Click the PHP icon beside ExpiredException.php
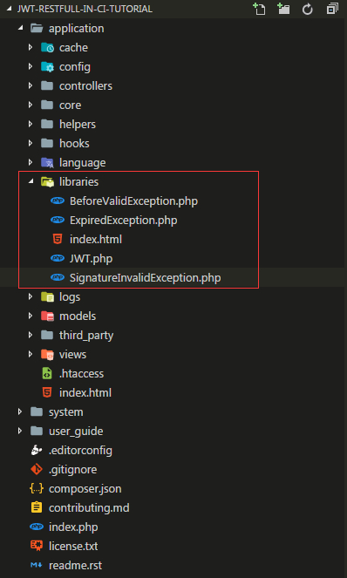Screen dimensions: 347x578 click(58, 220)
